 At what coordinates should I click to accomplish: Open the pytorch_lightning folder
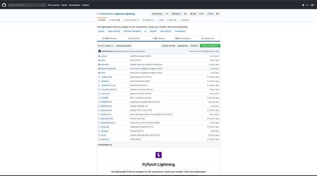(108, 68)
